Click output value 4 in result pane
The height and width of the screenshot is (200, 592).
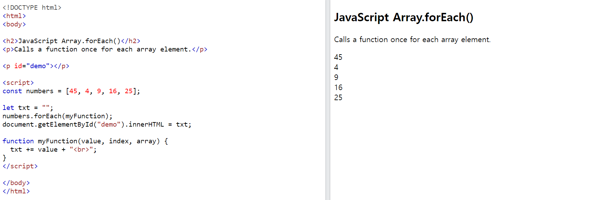pos(336,67)
